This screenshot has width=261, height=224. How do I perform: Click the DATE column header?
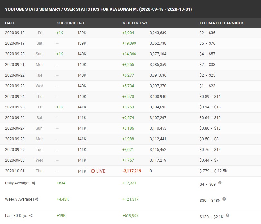10,23
